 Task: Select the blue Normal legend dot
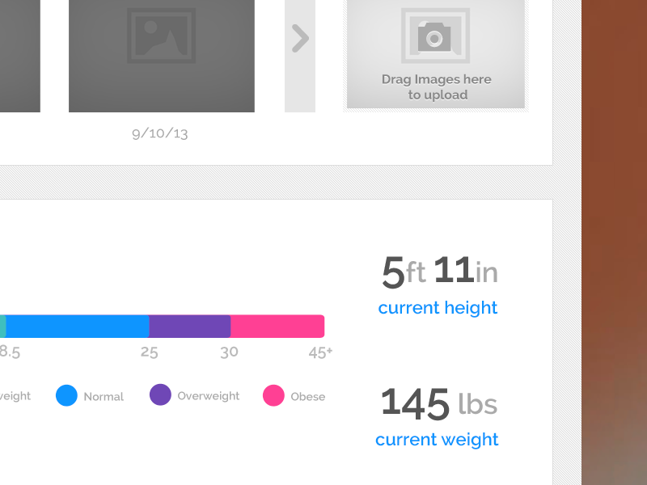click(x=66, y=395)
